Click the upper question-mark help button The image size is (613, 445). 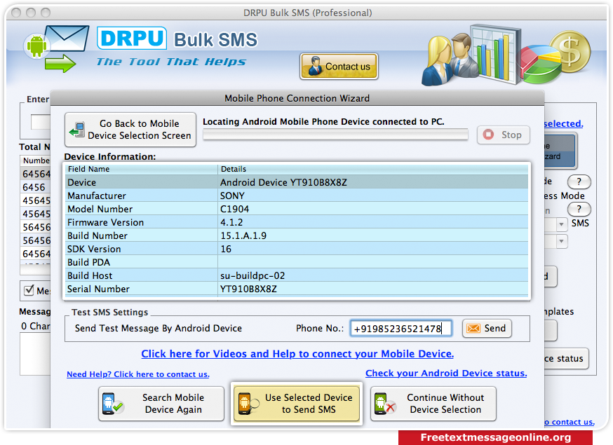click(x=579, y=182)
